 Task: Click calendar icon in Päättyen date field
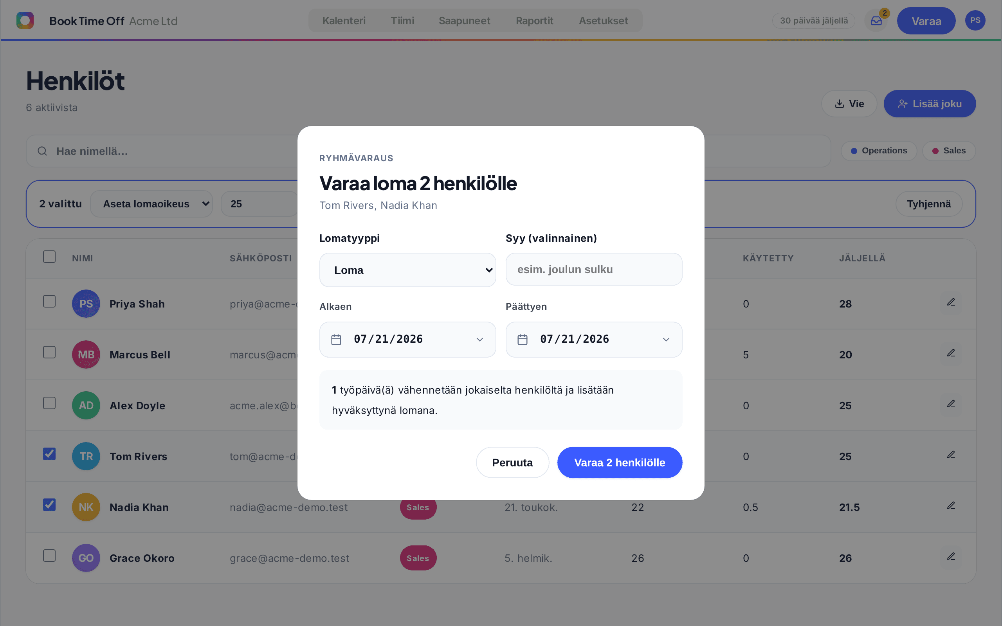[523, 340]
